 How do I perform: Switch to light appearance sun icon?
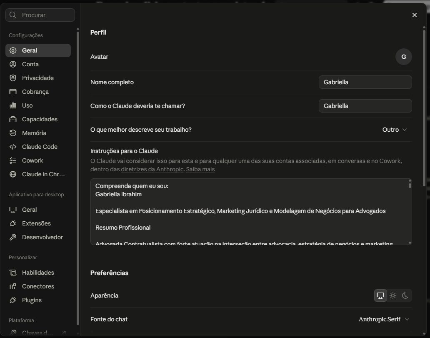click(392, 295)
